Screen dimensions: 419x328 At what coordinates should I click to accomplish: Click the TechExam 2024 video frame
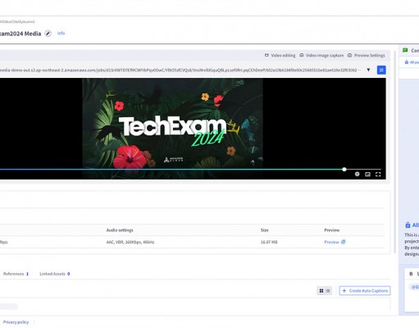(x=172, y=129)
